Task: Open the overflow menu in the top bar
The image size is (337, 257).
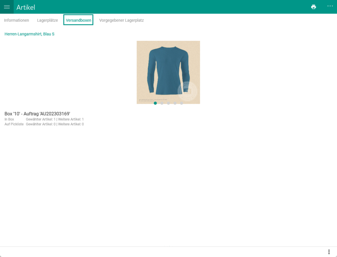Action: [x=330, y=7]
